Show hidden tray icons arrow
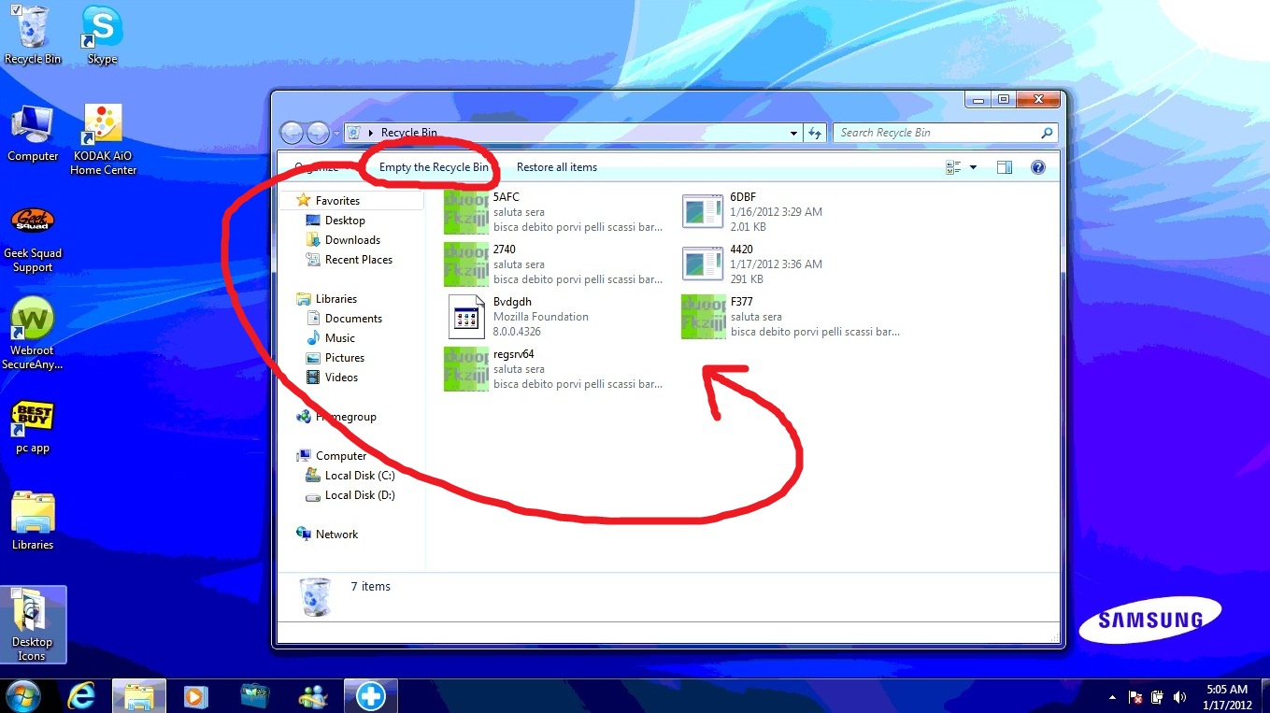Screen dimensions: 1270x713 click(x=1112, y=697)
